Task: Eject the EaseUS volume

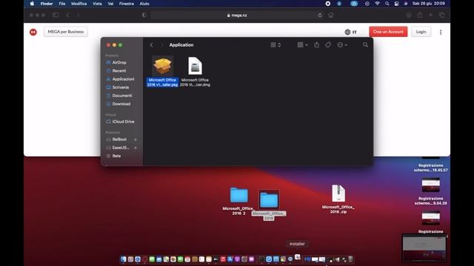Action: point(136,148)
